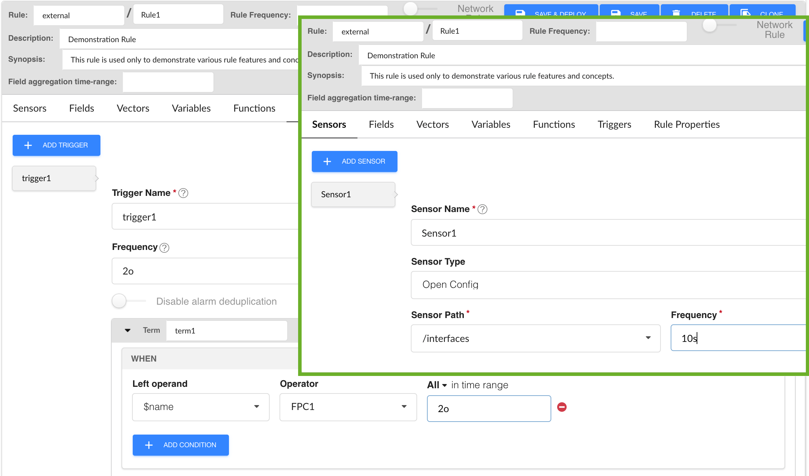Click the plus icon on Add Sensor

(x=327, y=161)
